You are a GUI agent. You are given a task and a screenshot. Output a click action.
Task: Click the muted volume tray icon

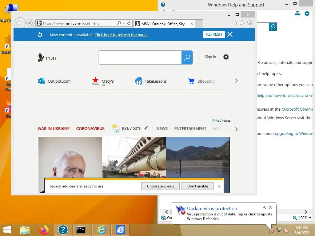pos(286,230)
